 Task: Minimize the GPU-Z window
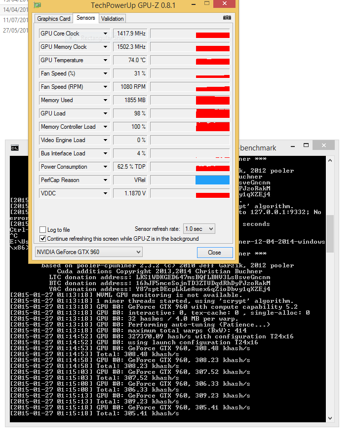tap(194, 4)
